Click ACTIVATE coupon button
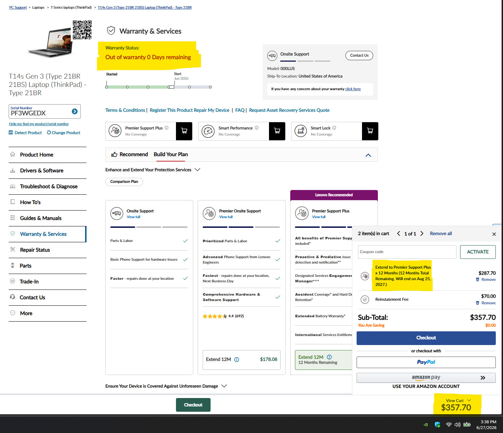Viewport: 503px width, 433px height. point(478,252)
